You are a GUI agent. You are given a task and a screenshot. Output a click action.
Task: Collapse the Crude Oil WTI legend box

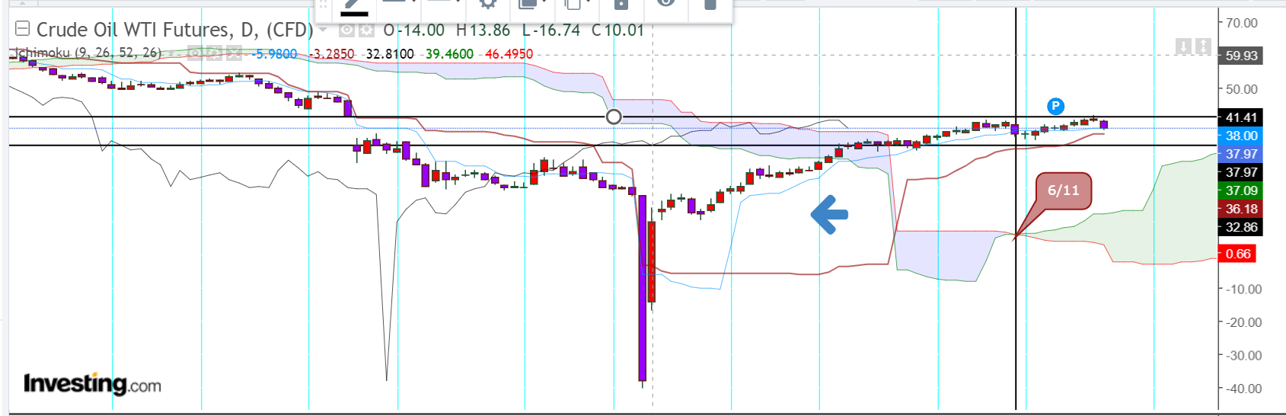coord(23,29)
